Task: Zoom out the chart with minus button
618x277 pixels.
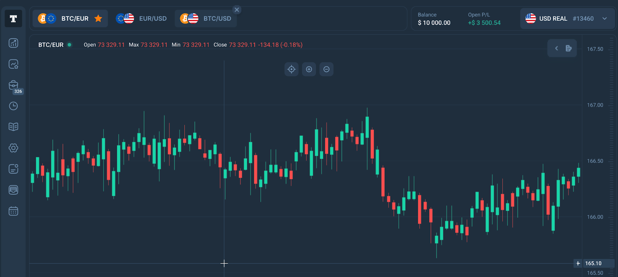Action: tap(326, 69)
